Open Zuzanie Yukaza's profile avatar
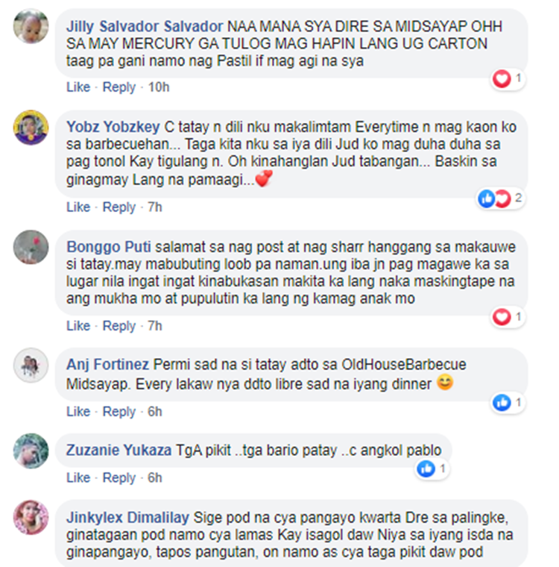The image size is (559, 567). (31, 451)
